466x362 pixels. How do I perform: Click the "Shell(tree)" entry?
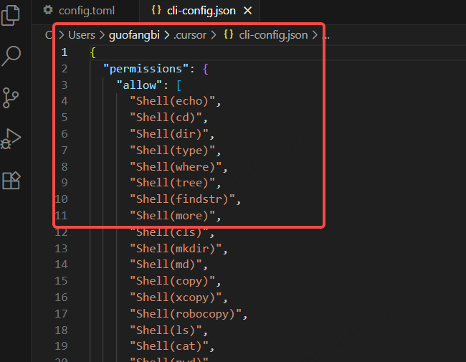pos(172,183)
